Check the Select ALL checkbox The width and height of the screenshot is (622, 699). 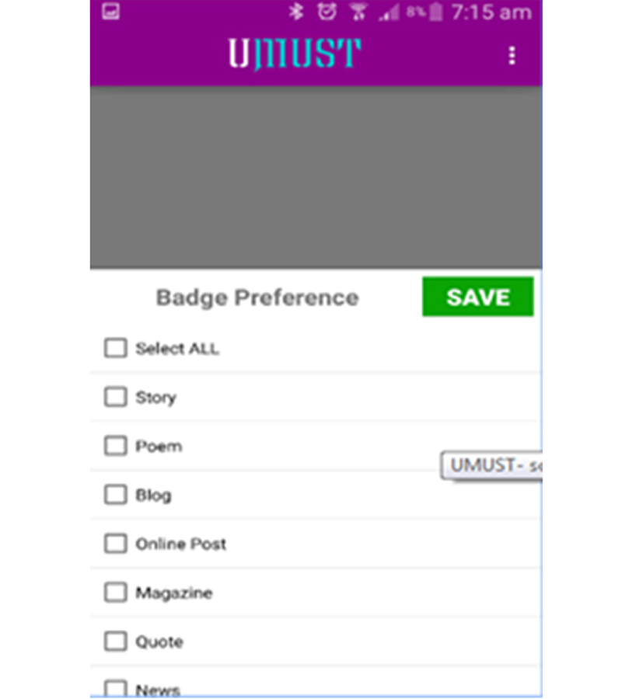coord(116,348)
